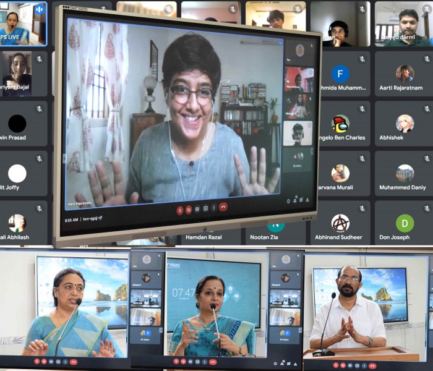Click the mute icon on Angelo Ben Charles' tile
The image size is (433, 371).
point(362,109)
